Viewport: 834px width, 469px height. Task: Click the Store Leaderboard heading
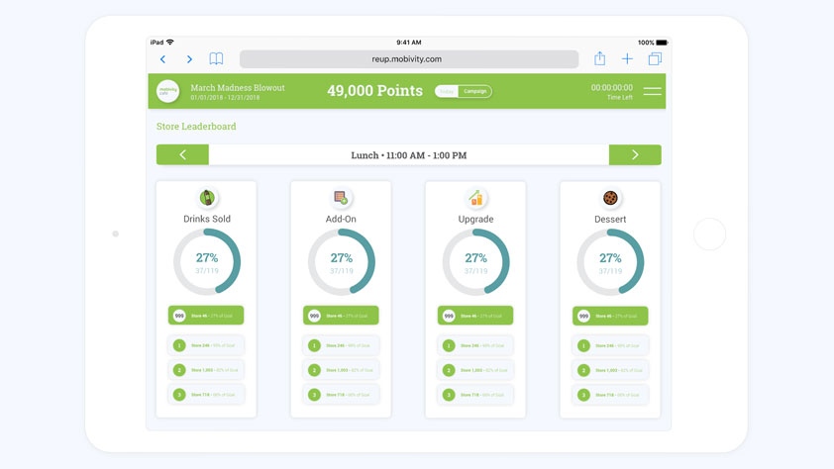pos(196,127)
